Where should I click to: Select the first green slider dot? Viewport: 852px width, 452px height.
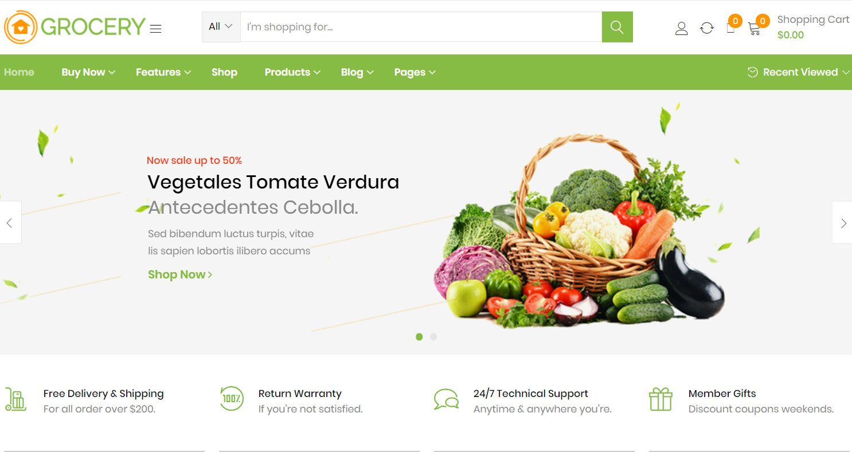[x=419, y=337]
